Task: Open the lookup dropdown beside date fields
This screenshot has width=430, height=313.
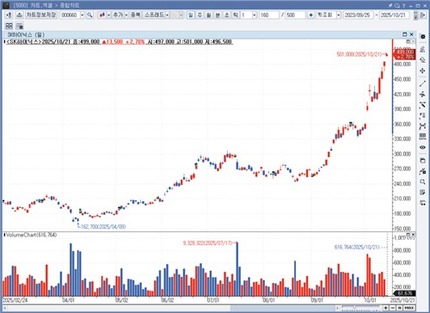Action: (x=339, y=15)
